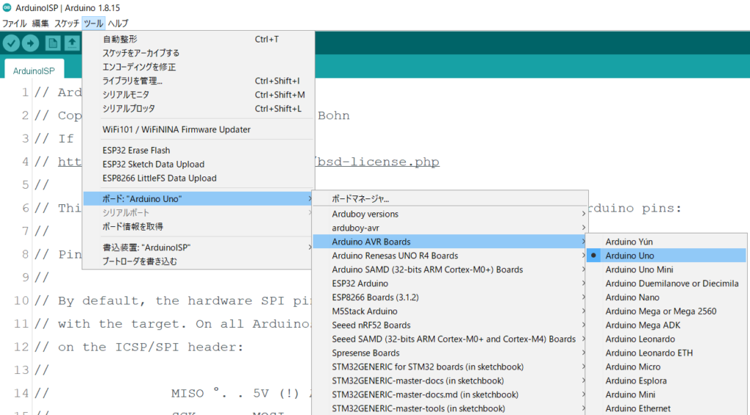Click the Upload arrow toolbar icon

[x=31, y=43]
